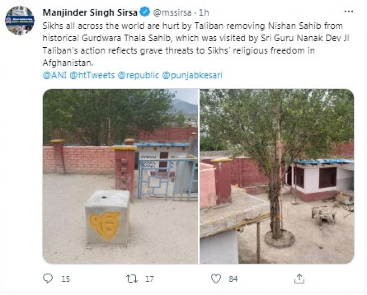This screenshot has height=295, width=367.
Task: Open the @ANI mention
Action: pos(55,75)
